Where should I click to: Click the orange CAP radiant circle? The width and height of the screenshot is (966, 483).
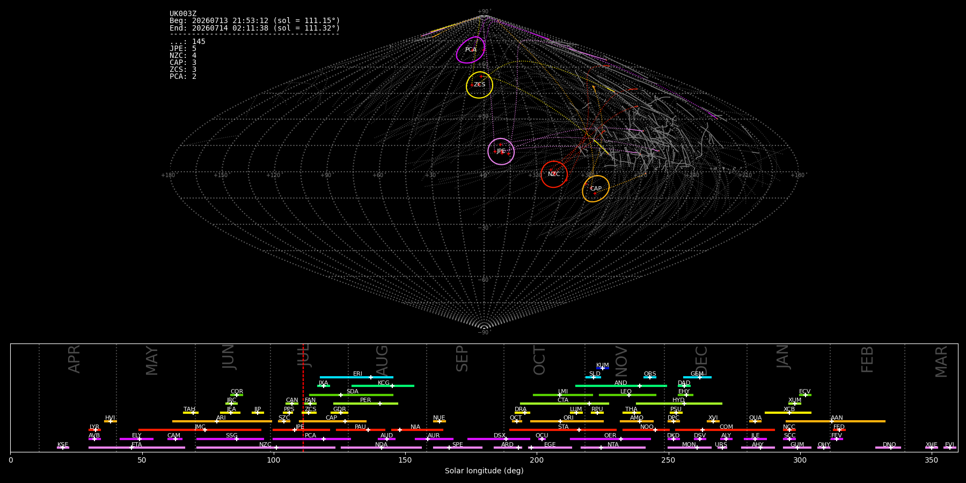[x=596, y=188]
